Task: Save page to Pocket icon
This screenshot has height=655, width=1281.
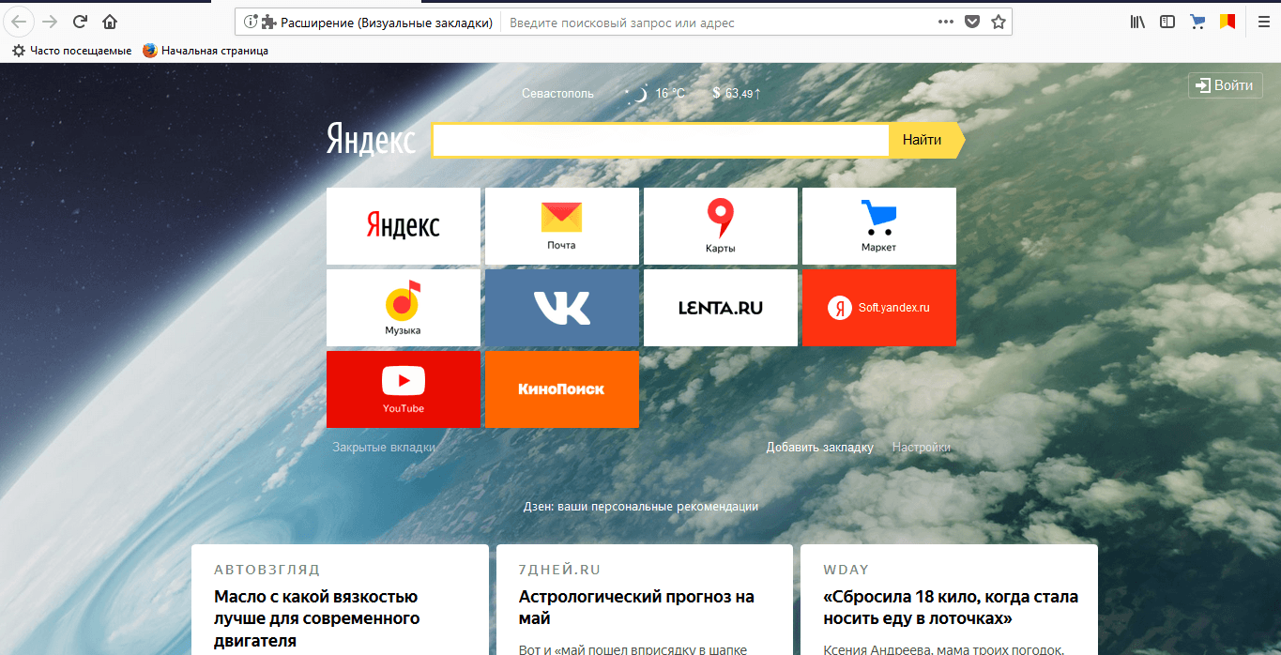Action: point(972,22)
